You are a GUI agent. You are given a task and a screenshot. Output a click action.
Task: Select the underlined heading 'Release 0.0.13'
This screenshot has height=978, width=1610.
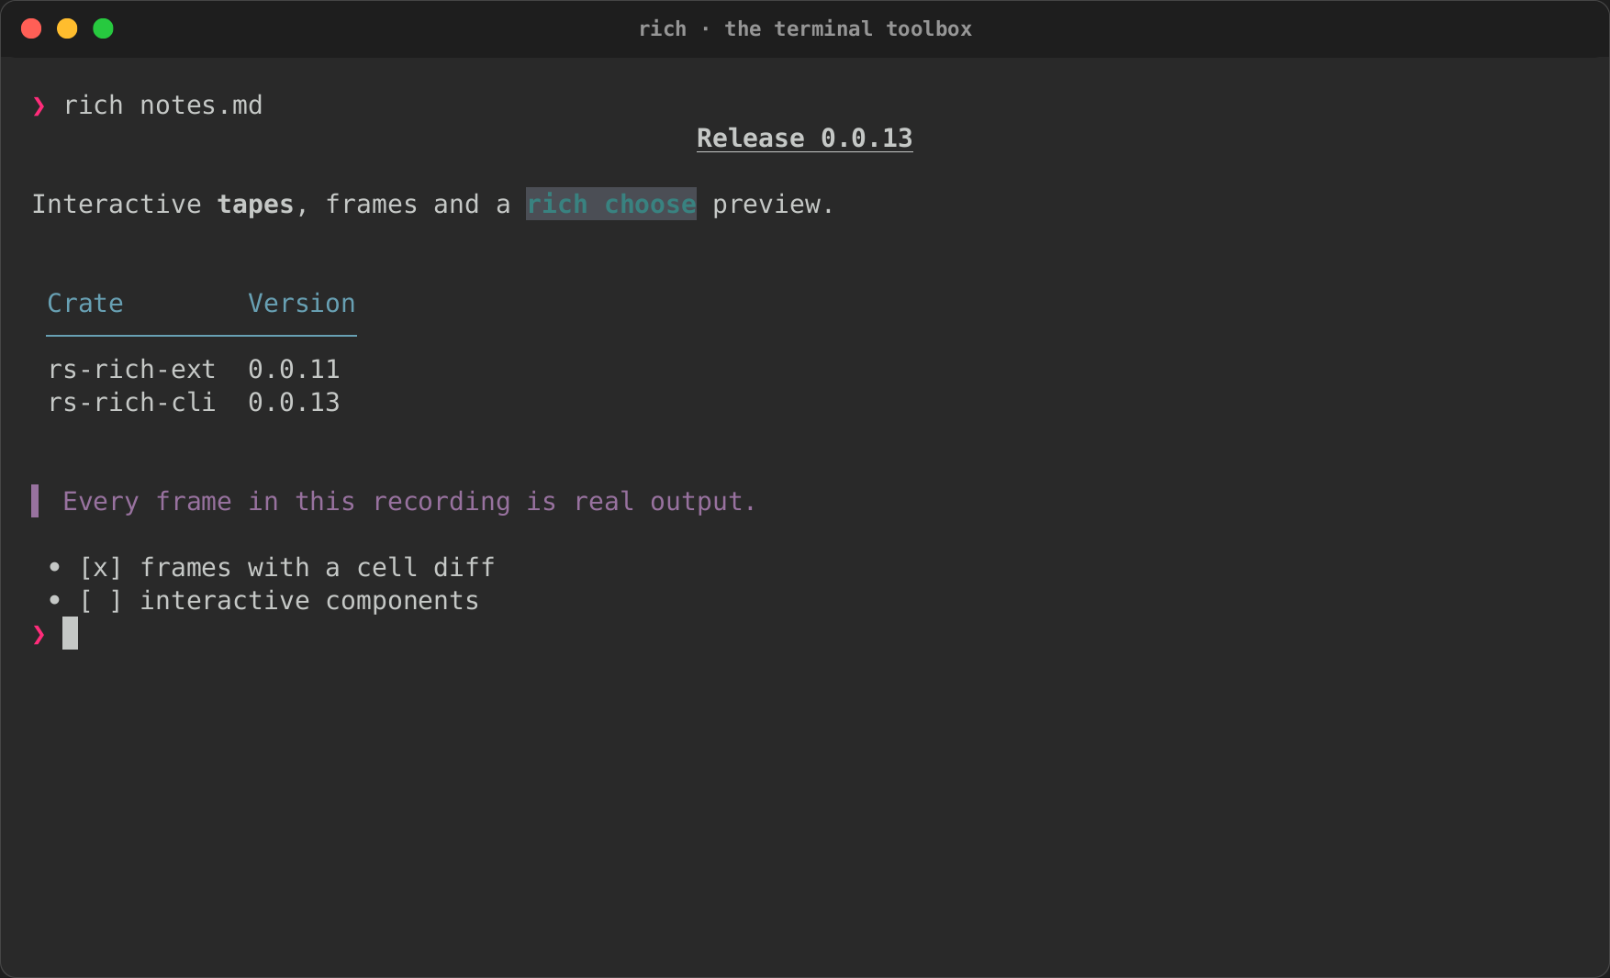pos(805,139)
